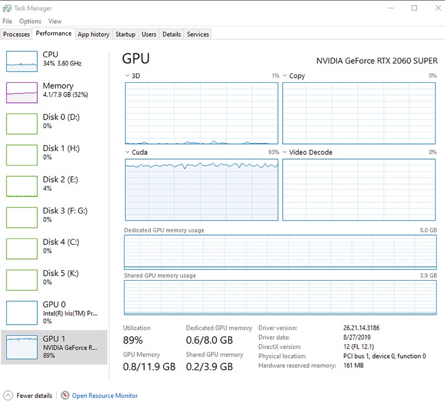Switch to the App history tab
The image size is (445, 403).
click(93, 34)
